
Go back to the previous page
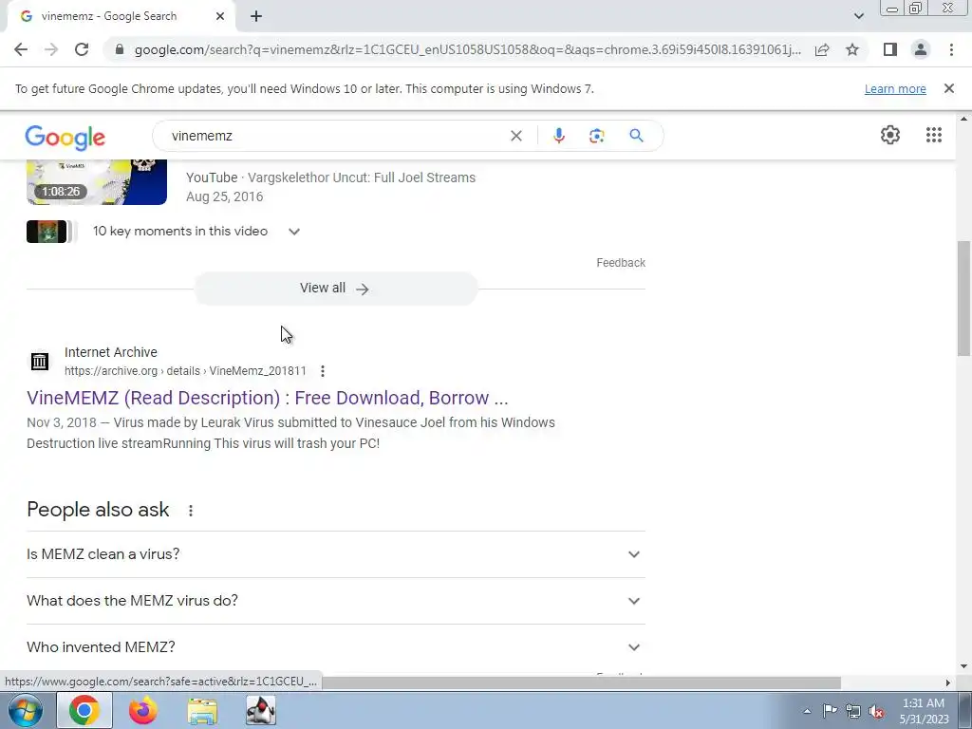(x=21, y=49)
